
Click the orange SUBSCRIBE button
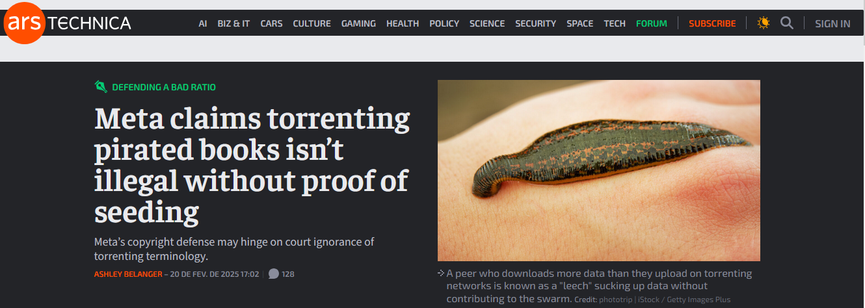tap(712, 23)
